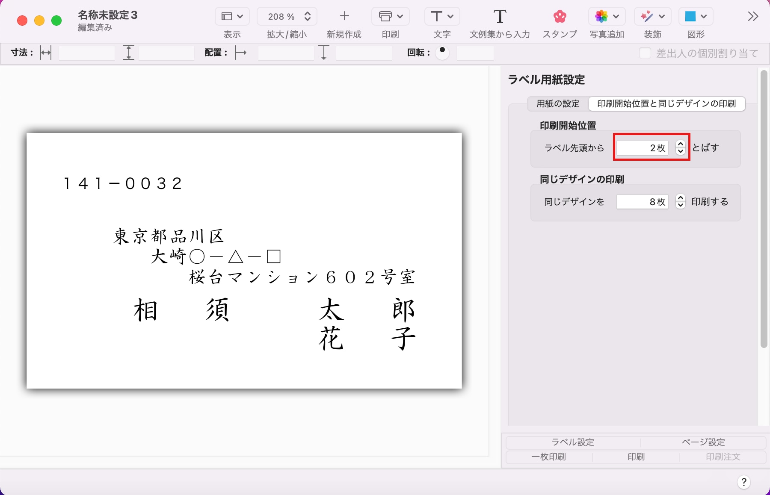Click the 装飾 magic wand icon

click(x=647, y=17)
